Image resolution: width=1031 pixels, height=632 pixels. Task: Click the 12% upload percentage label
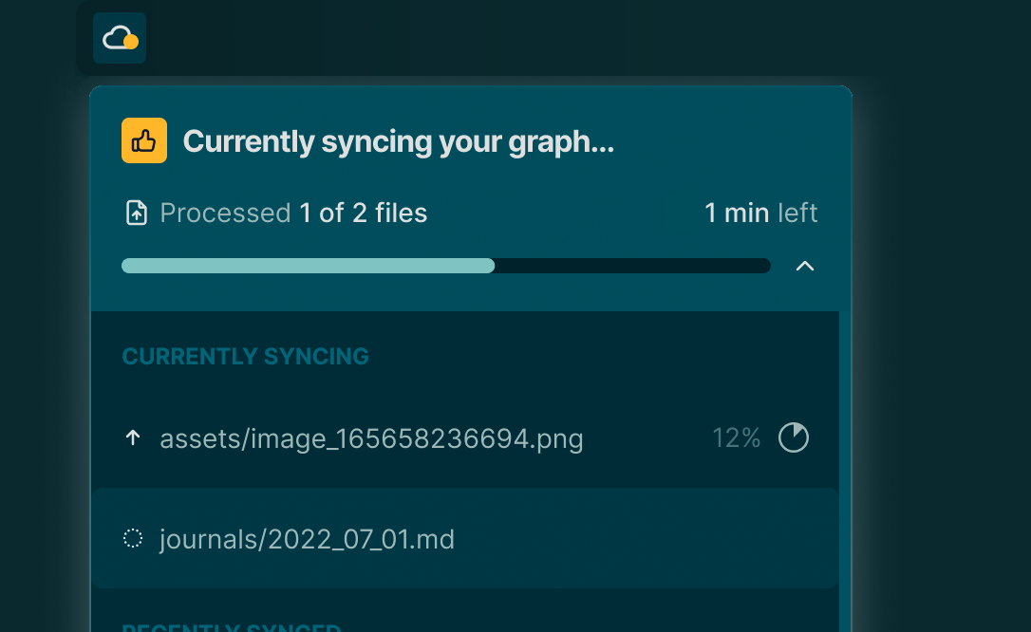[x=736, y=437]
